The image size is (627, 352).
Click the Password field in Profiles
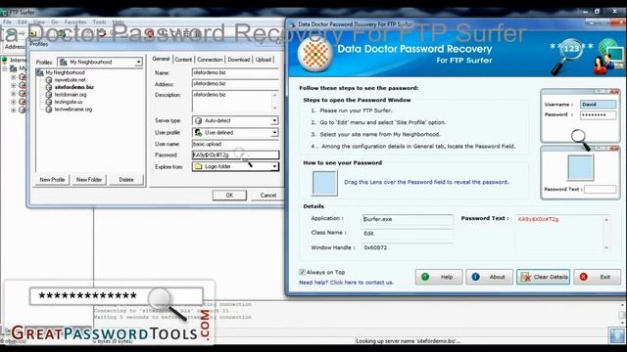click(x=235, y=154)
